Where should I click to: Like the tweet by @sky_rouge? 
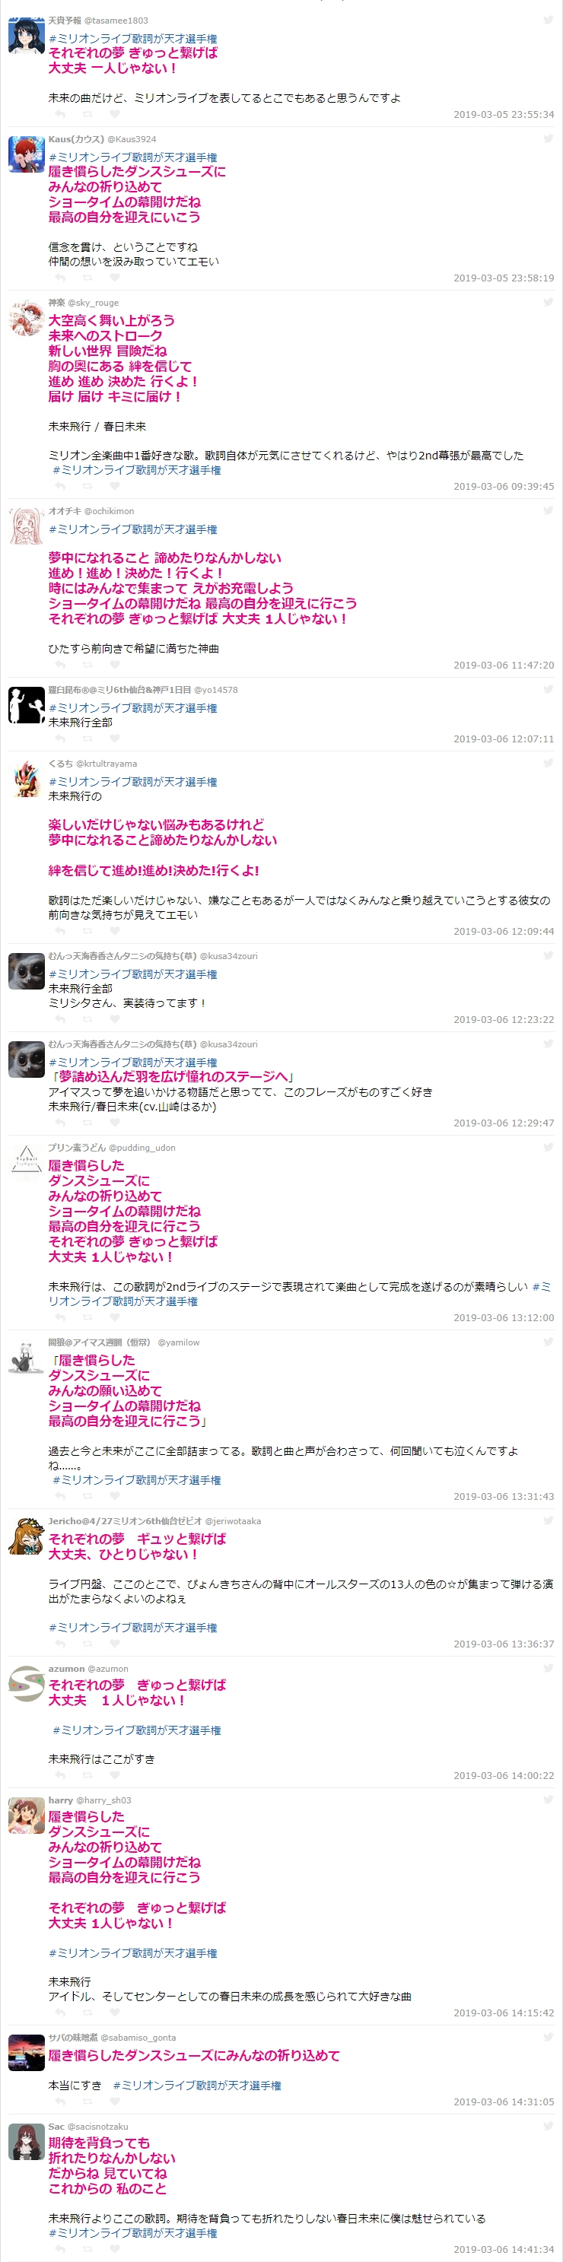(x=114, y=485)
